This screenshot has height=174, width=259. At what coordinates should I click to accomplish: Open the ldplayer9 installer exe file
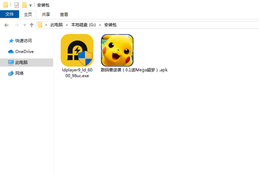77,50
